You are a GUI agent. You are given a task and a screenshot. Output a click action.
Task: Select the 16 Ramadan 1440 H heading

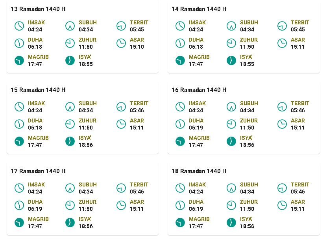pos(199,90)
